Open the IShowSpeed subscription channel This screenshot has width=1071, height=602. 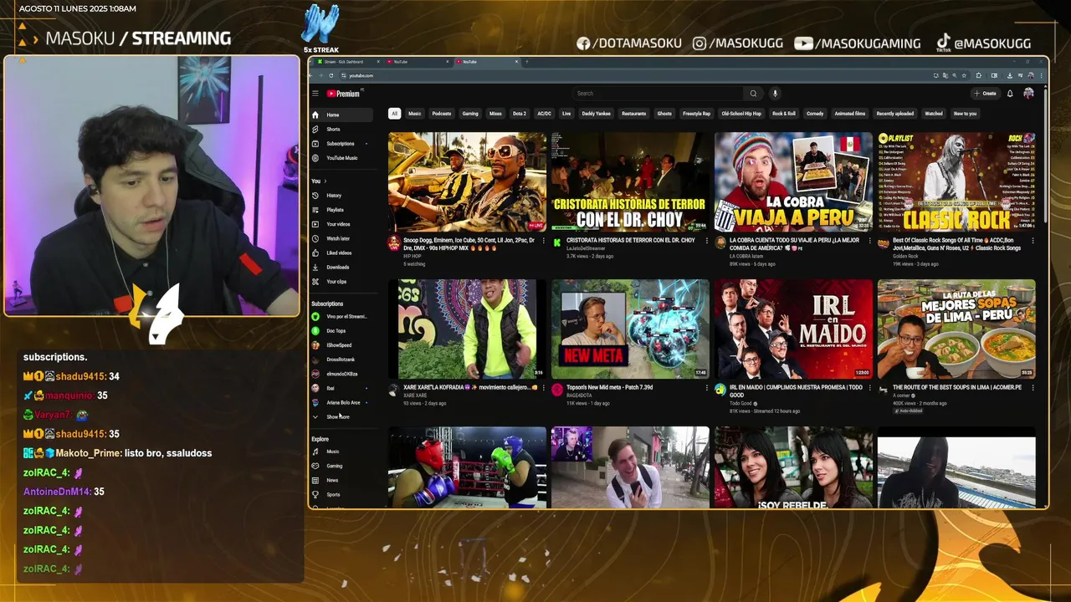(x=341, y=344)
